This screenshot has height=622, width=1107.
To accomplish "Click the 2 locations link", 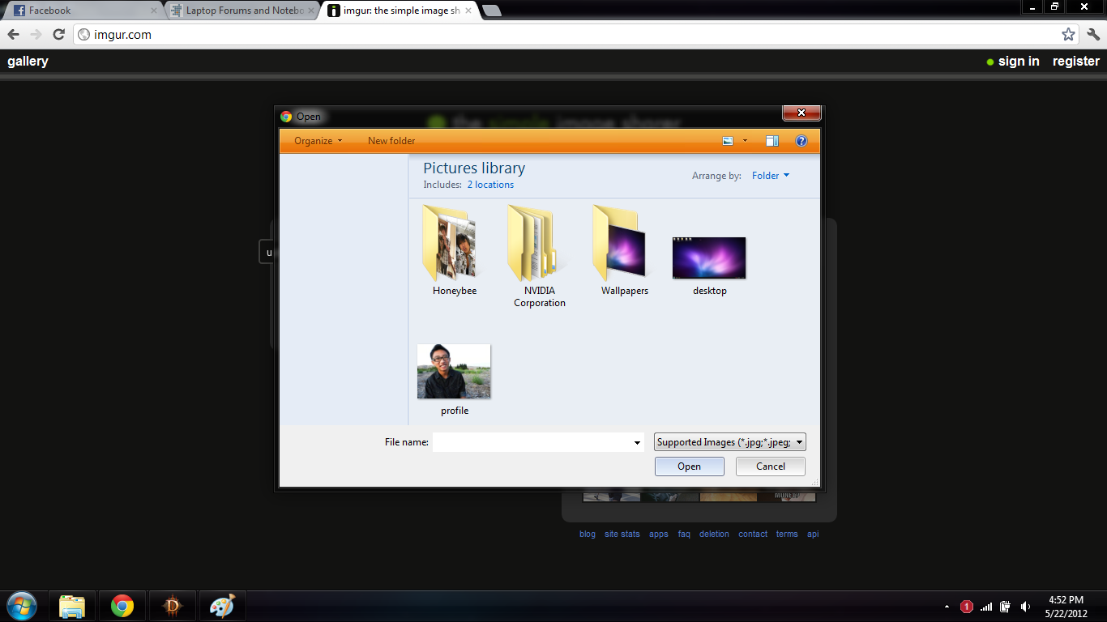I will [490, 185].
